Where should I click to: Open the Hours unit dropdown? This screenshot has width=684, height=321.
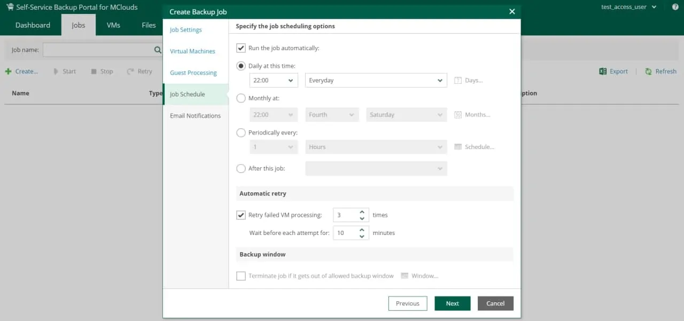click(x=376, y=147)
